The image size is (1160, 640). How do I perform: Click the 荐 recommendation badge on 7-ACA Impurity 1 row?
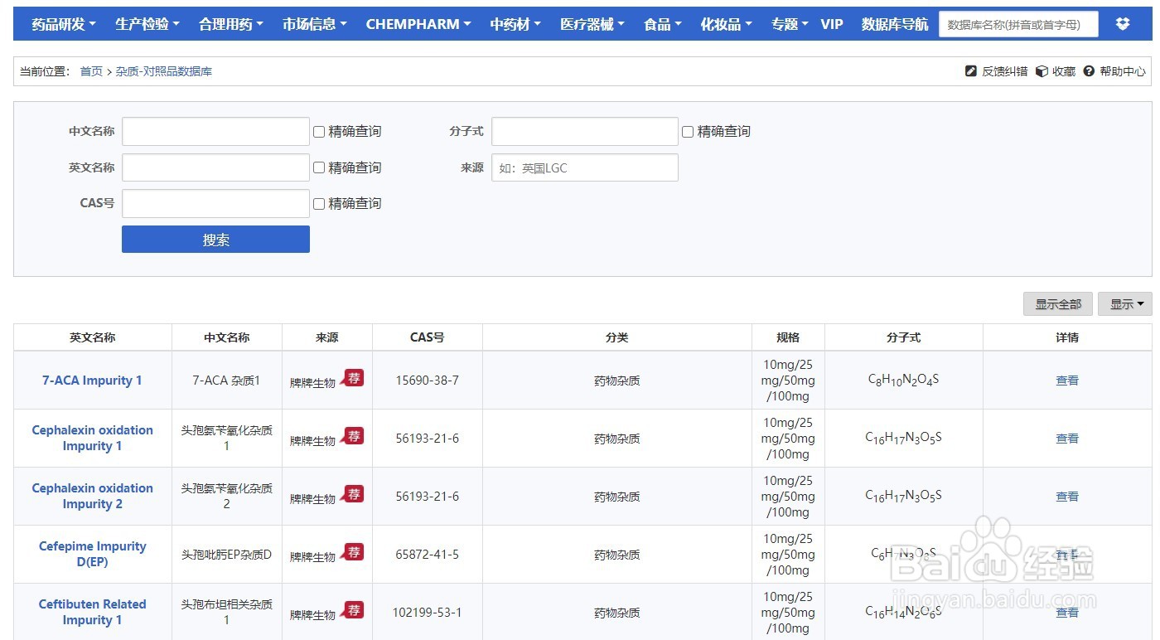(354, 377)
